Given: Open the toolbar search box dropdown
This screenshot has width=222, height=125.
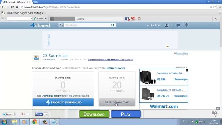Looking at the screenshot, I should 31,19.
